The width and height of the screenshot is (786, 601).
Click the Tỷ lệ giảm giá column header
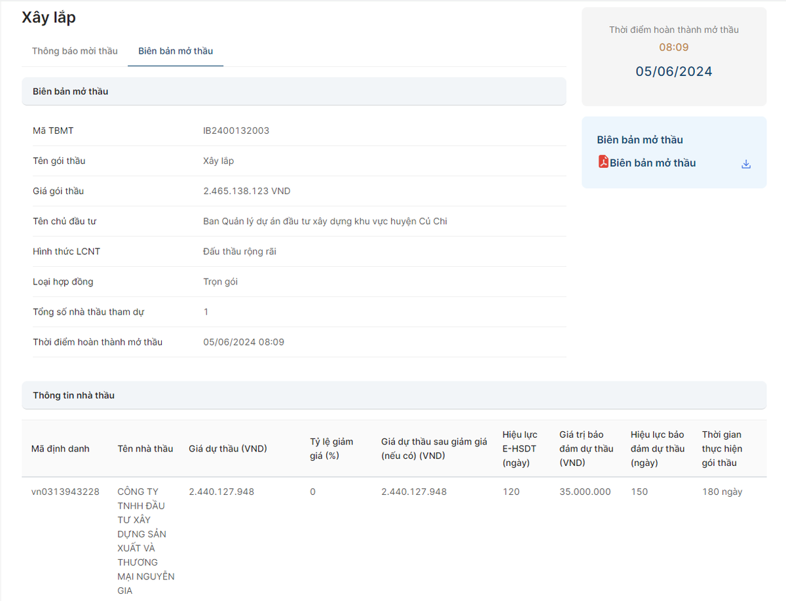pos(333,448)
